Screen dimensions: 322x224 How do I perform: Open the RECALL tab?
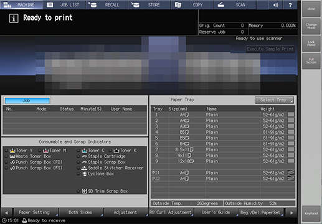[107, 5]
